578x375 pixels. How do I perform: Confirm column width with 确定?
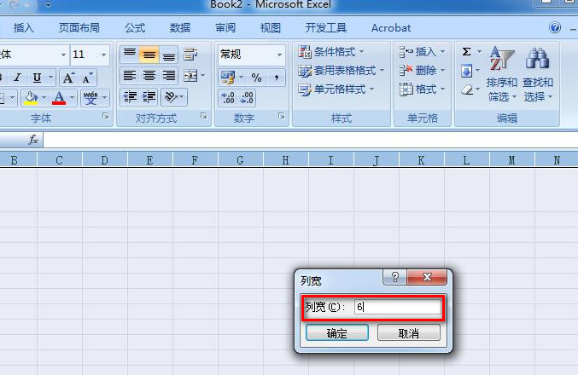click(x=337, y=332)
